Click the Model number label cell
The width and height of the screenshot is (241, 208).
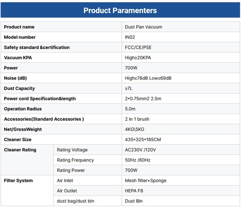coord(20,37)
